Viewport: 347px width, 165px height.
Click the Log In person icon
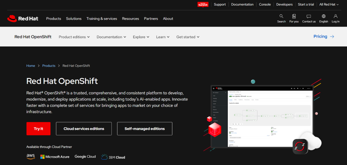point(335,16)
